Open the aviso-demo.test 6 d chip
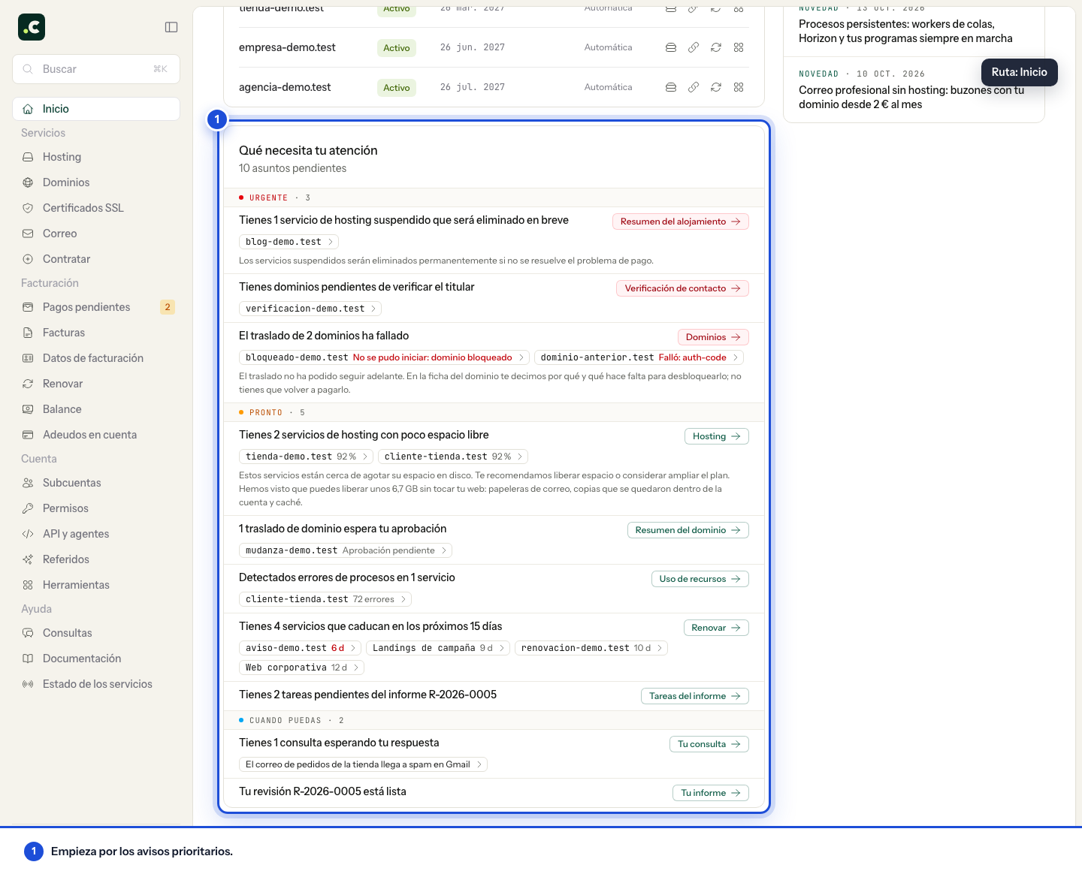1082x874 pixels. tap(301, 648)
